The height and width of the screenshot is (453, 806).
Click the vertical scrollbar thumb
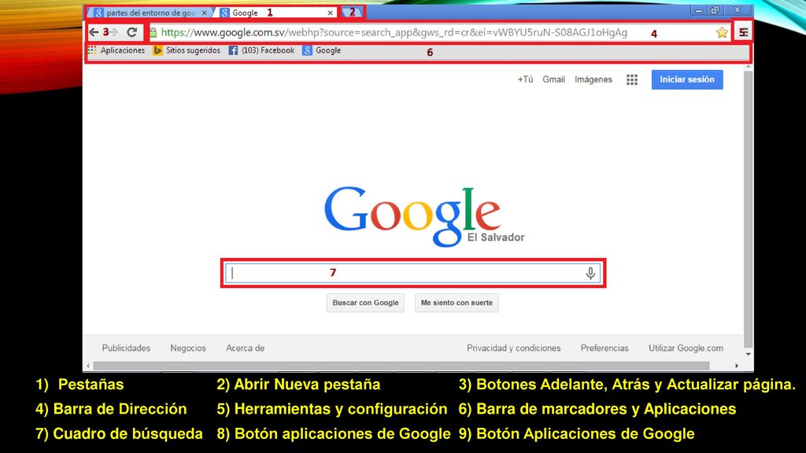[x=749, y=208]
